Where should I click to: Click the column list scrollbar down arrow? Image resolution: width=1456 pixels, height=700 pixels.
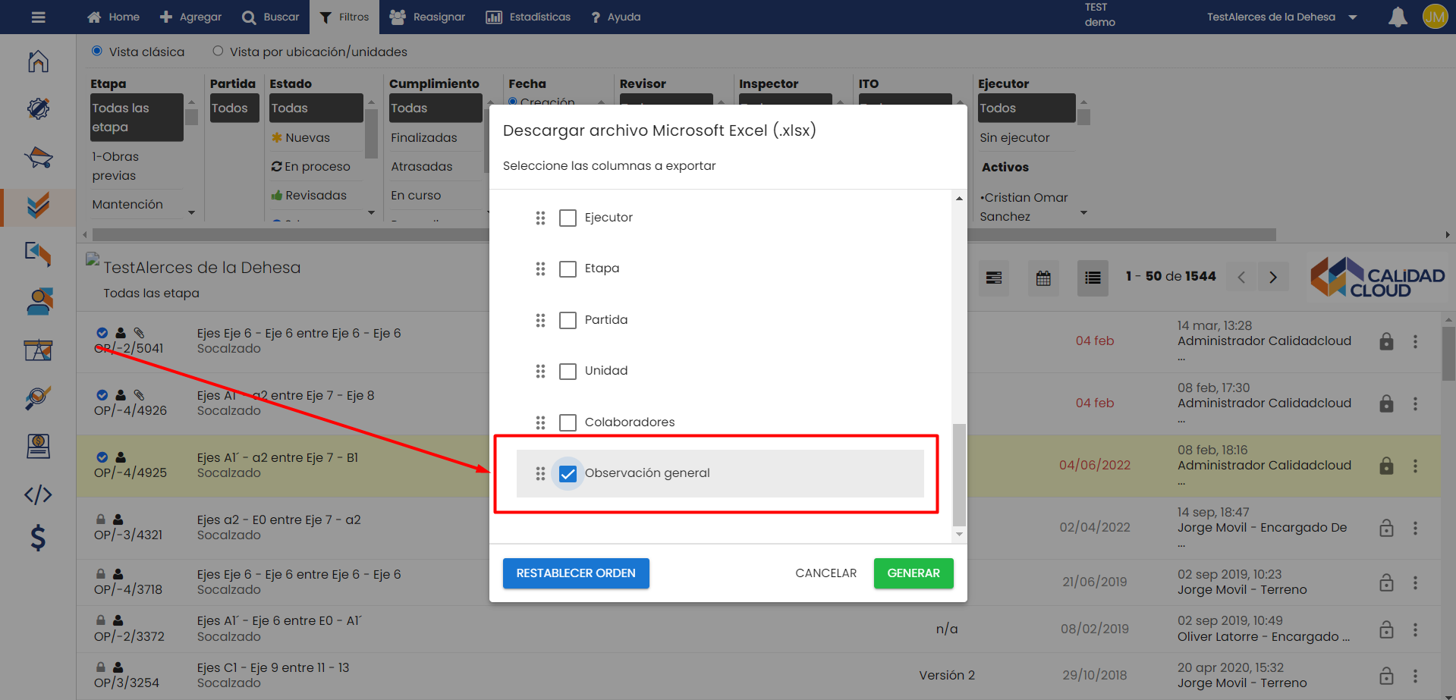tap(959, 535)
